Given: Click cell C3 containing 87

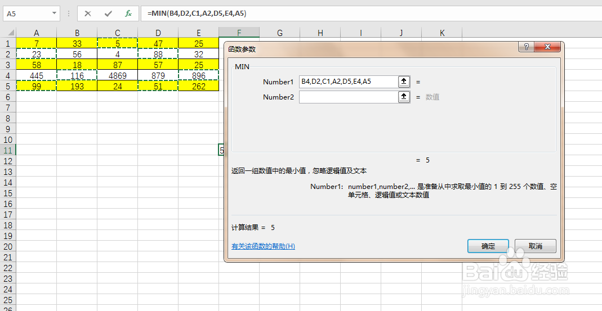Looking at the screenshot, I should 118,65.
